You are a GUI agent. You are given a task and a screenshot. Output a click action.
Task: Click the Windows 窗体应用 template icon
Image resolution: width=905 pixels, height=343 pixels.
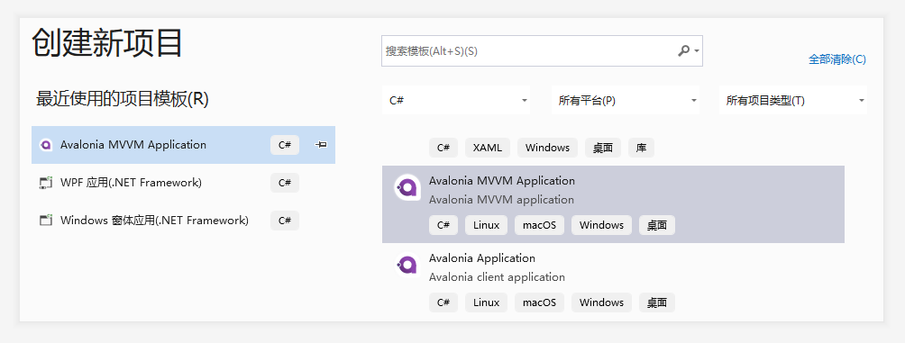(46, 221)
